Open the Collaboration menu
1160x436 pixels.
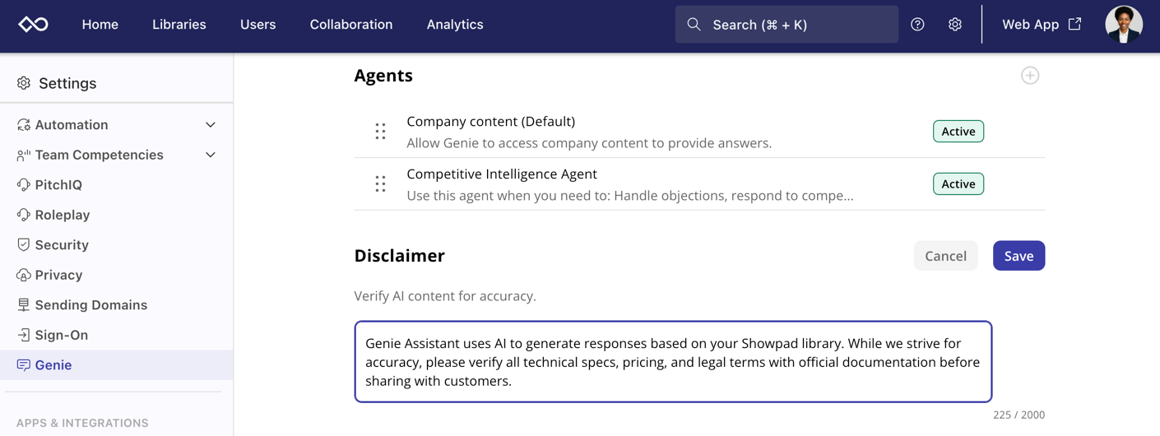350,25
